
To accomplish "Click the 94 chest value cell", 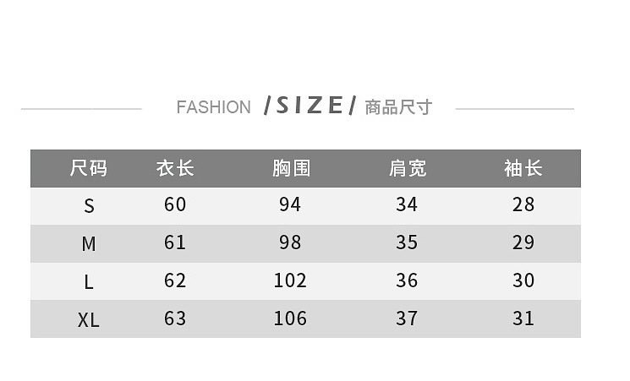I will click(290, 204).
